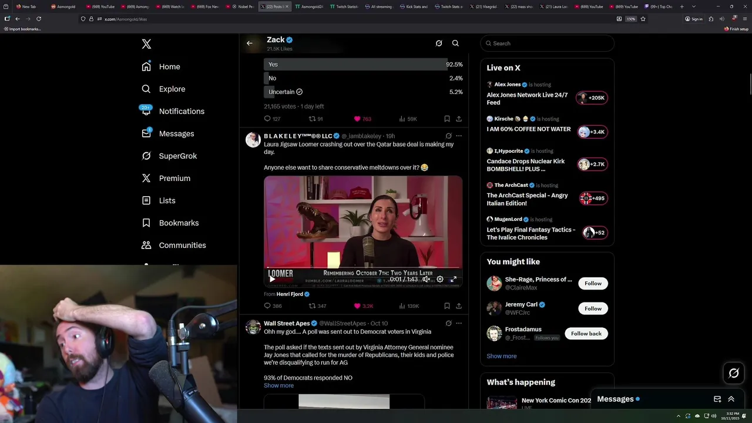The height and width of the screenshot is (423, 752).
Task: Follow Jeremy Carl account
Action: click(x=593, y=308)
